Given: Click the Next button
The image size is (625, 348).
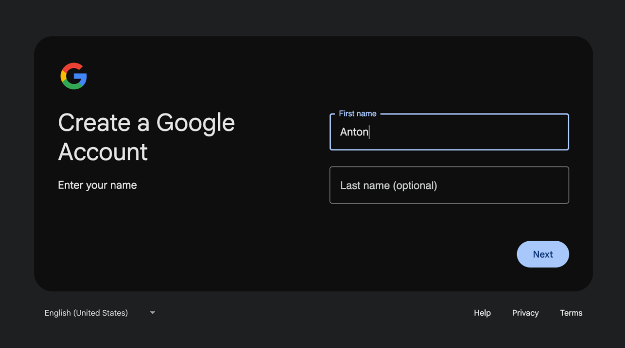Looking at the screenshot, I should coord(543,254).
